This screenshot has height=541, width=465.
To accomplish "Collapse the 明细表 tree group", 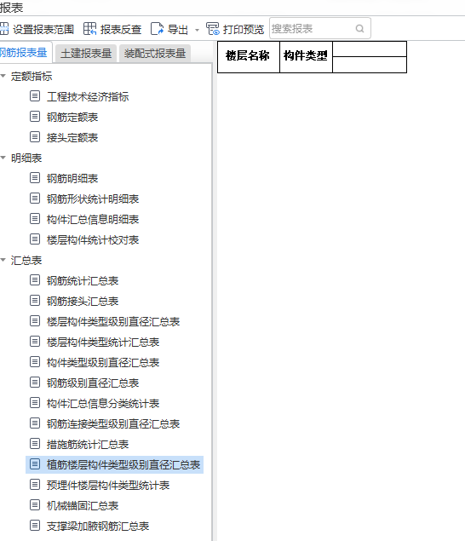I will pyautogui.click(x=3, y=158).
